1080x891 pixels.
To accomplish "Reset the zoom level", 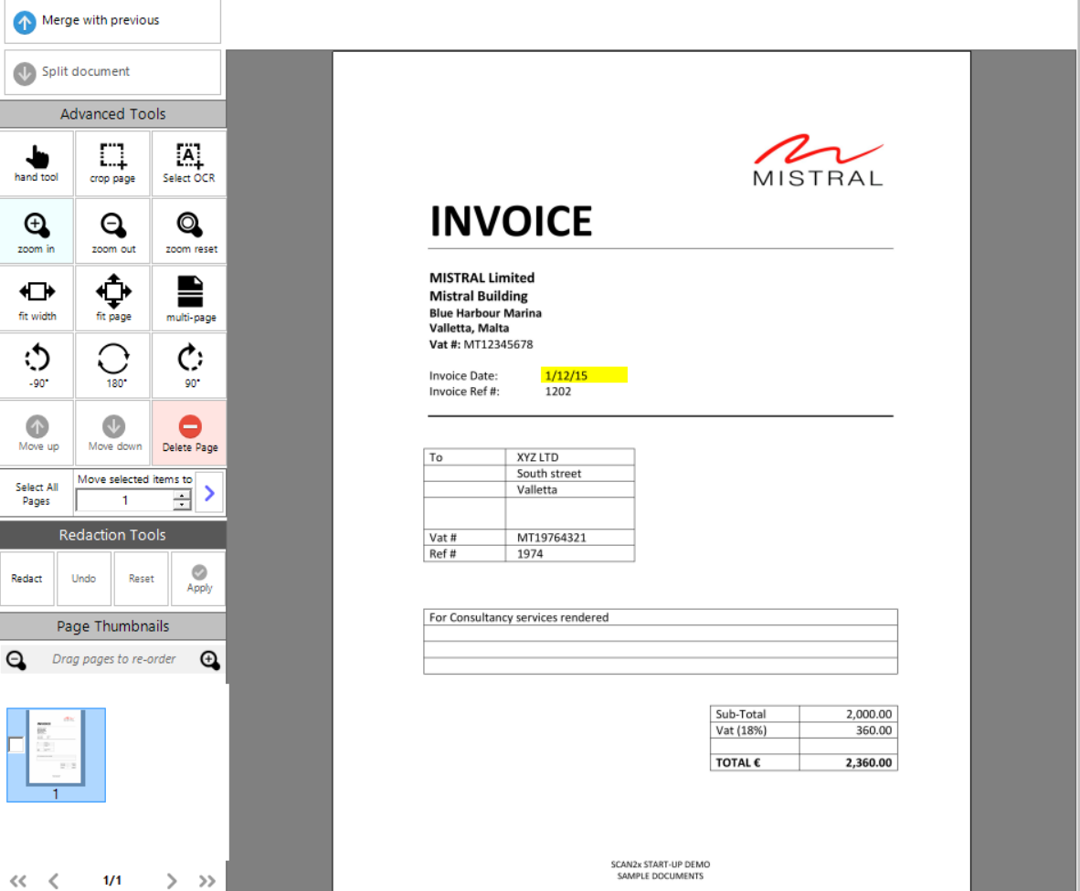I will (x=189, y=231).
